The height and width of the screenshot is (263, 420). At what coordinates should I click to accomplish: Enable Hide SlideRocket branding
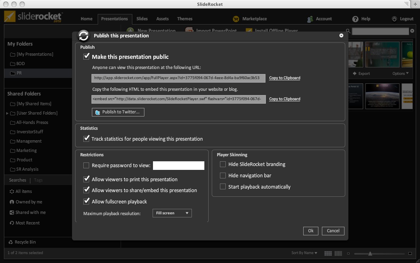coord(223,164)
